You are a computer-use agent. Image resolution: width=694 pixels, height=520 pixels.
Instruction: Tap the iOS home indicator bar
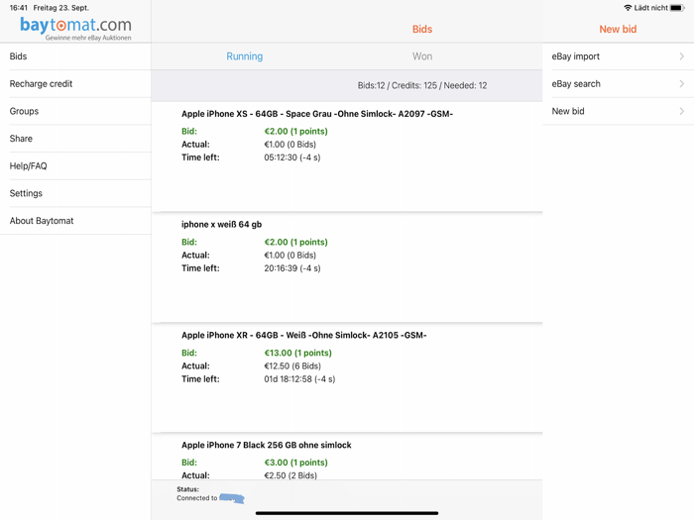(x=347, y=513)
